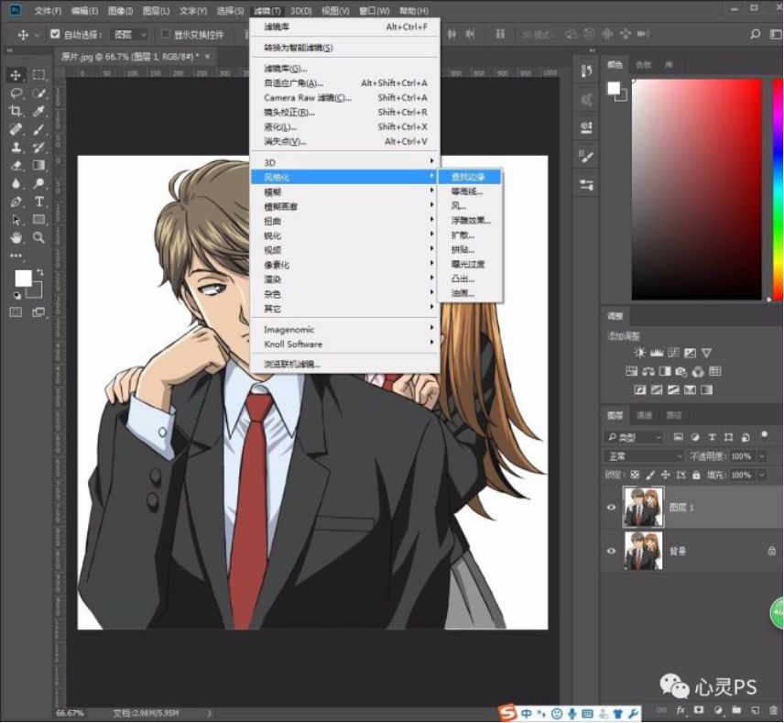Hide the 图层 1 layer eye icon
The image size is (784, 723).
click(612, 507)
